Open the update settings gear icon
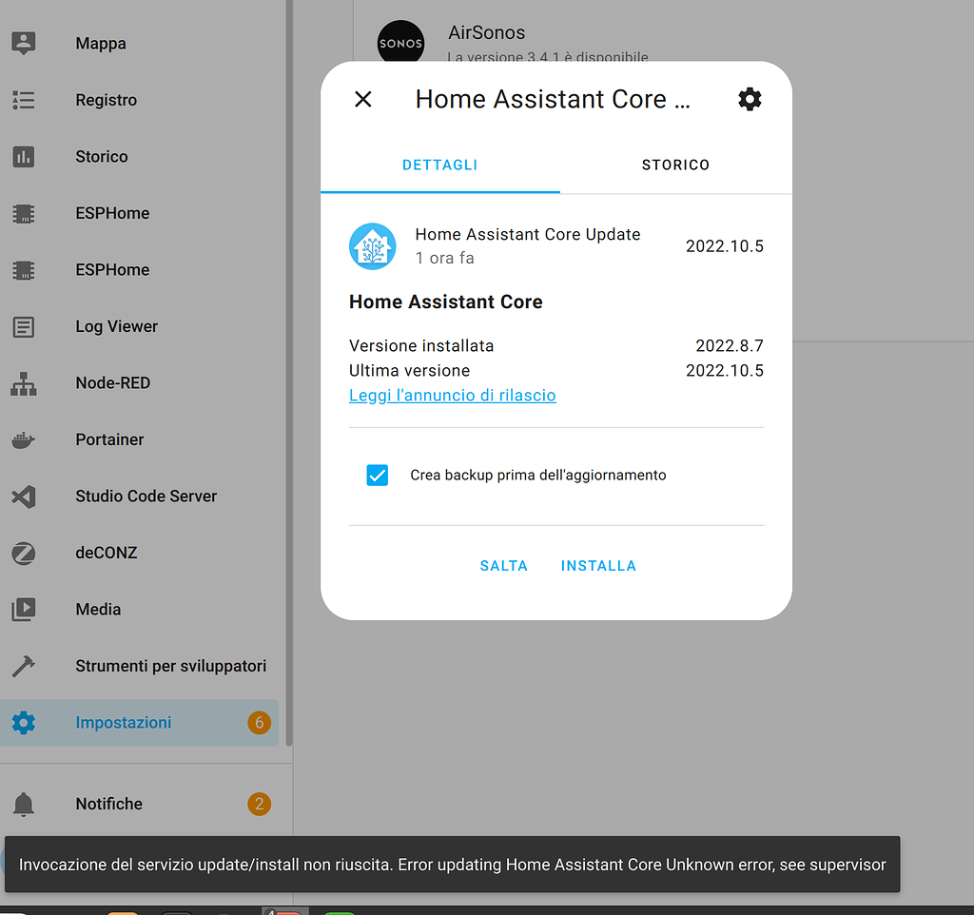 point(750,99)
